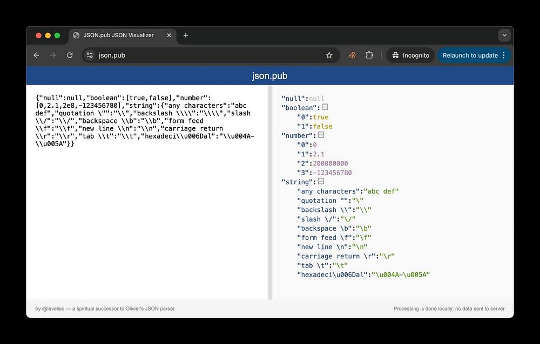Collapse the "number" node
The width and height of the screenshot is (540, 344).
tap(321, 135)
